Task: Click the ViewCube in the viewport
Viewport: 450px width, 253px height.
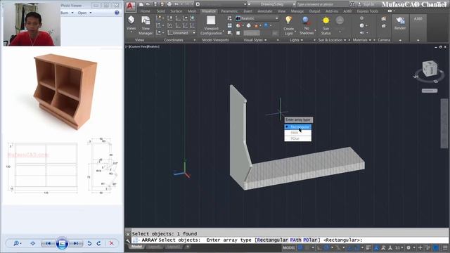Action: tap(430, 69)
